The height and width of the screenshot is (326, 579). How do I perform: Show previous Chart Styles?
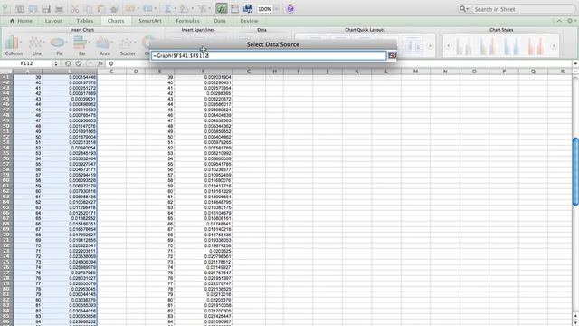click(x=449, y=46)
